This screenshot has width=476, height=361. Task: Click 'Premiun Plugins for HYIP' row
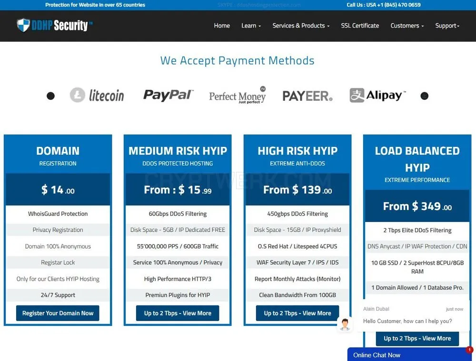click(x=178, y=295)
